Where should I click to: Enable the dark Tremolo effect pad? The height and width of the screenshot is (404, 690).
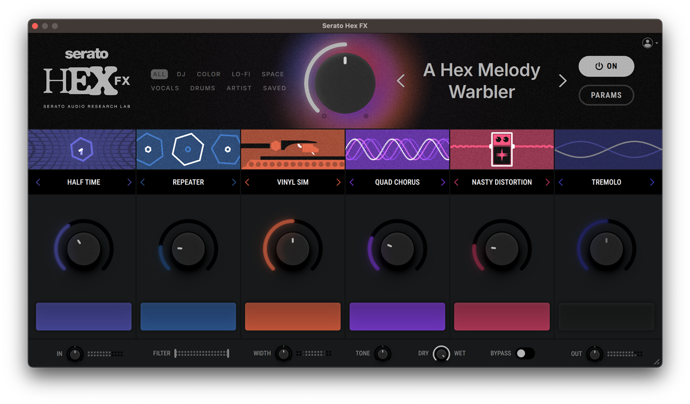click(606, 317)
